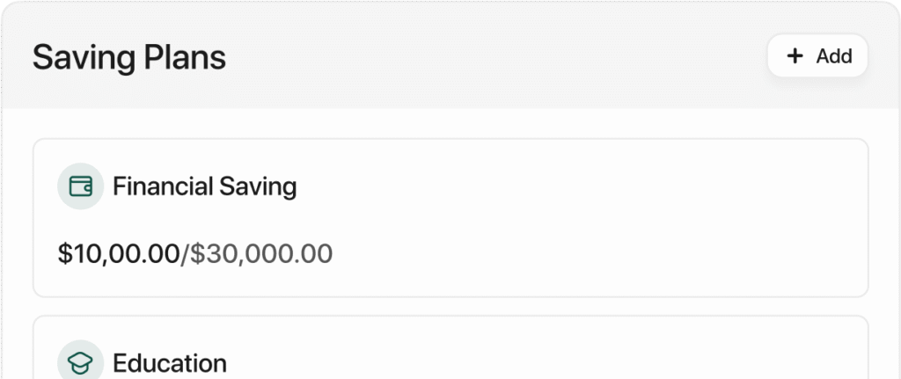This screenshot has height=379, width=901.
Task: Click the plus icon in the Add button
Action: [795, 55]
